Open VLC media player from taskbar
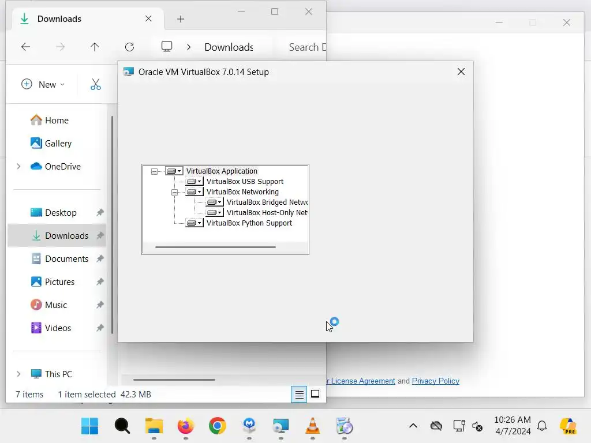Screen dimensions: 591x443 [312, 426]
